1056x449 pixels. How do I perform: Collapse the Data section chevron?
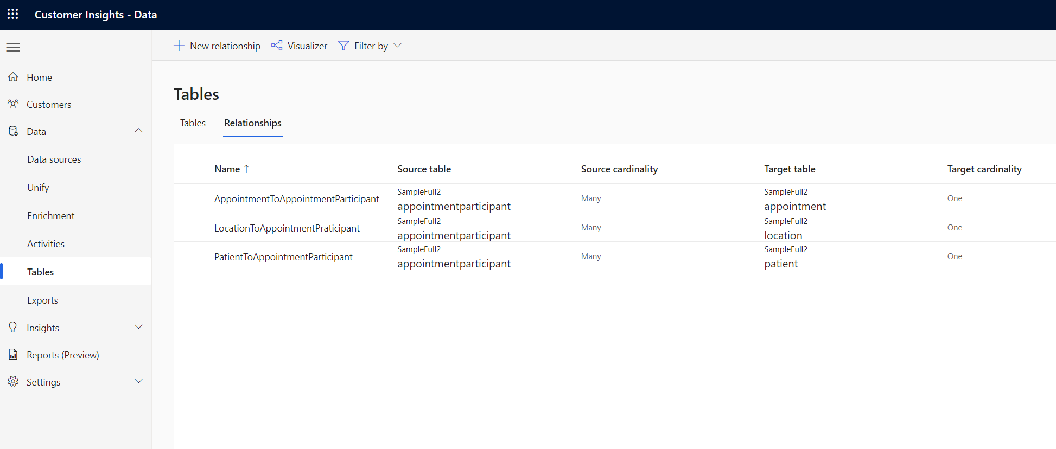(x=138, y=131)
